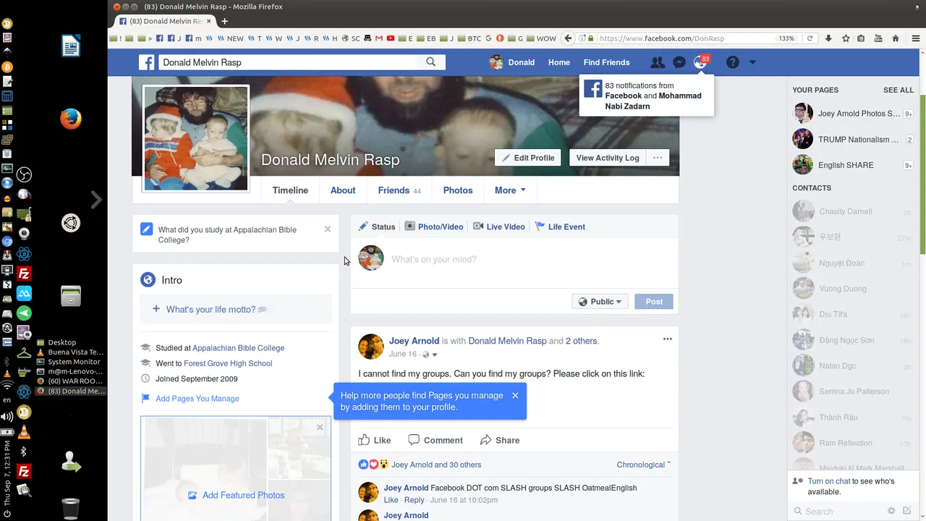Close the Donald Melvin Rasp browser tab
Image resolution: width=926 pixels, height=521 pixels.
point(211,21)
